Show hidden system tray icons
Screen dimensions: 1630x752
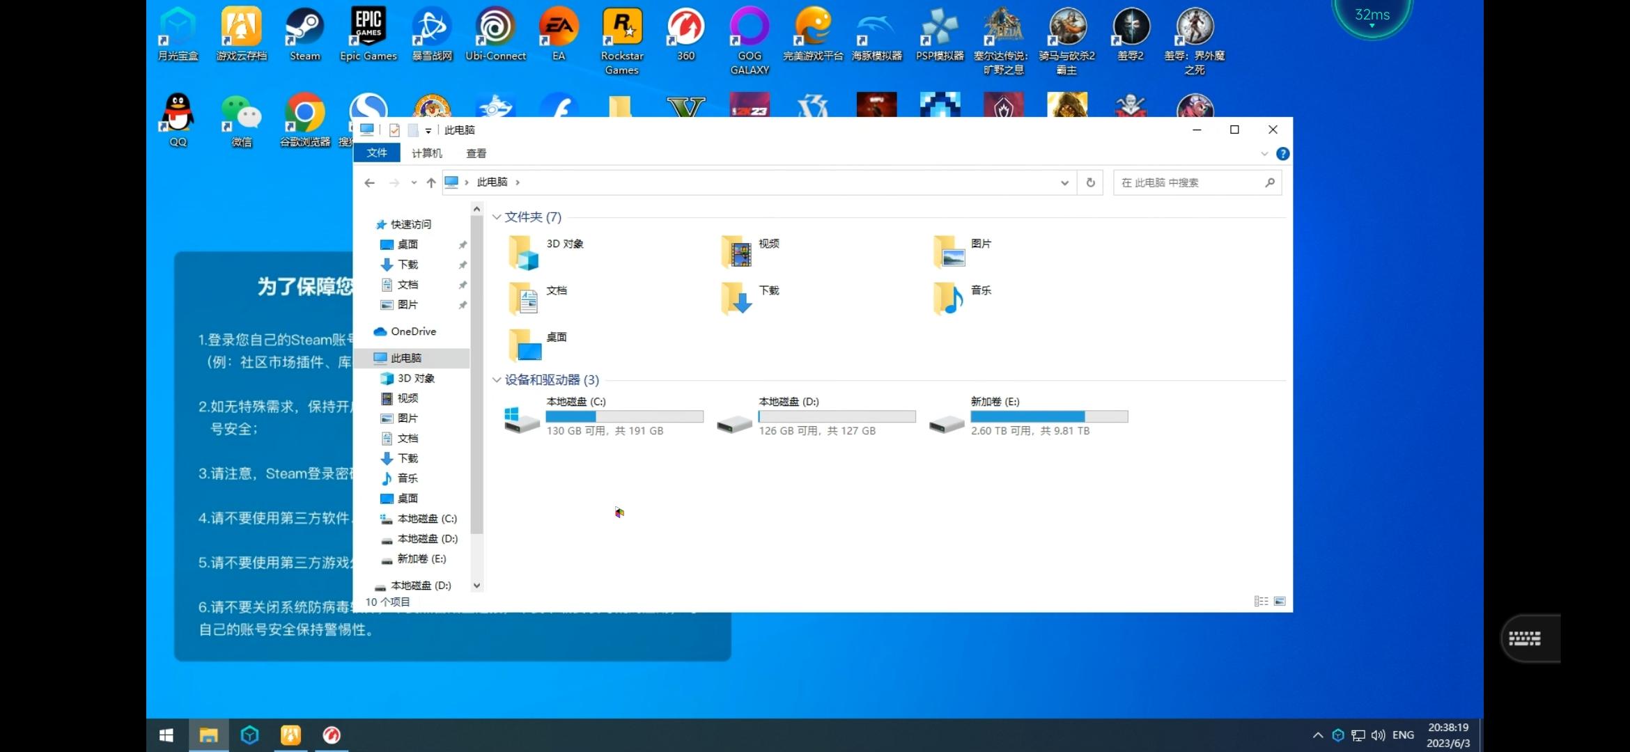pos(1318,735)
